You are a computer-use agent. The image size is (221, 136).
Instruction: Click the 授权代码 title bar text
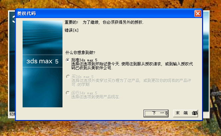pyautogui.click(x=27, y=14)
